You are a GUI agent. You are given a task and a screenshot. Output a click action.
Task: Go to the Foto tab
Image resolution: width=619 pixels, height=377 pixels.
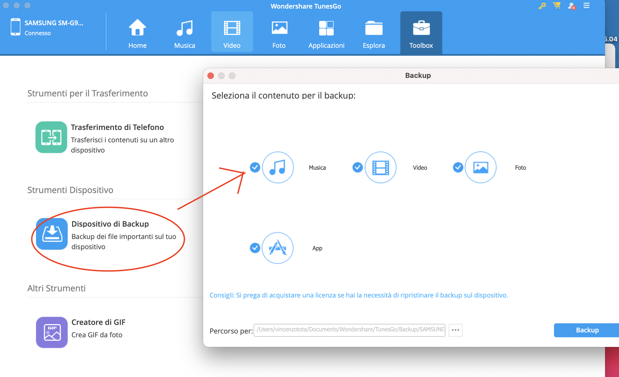pyautogui.click(x=279, y=34)
